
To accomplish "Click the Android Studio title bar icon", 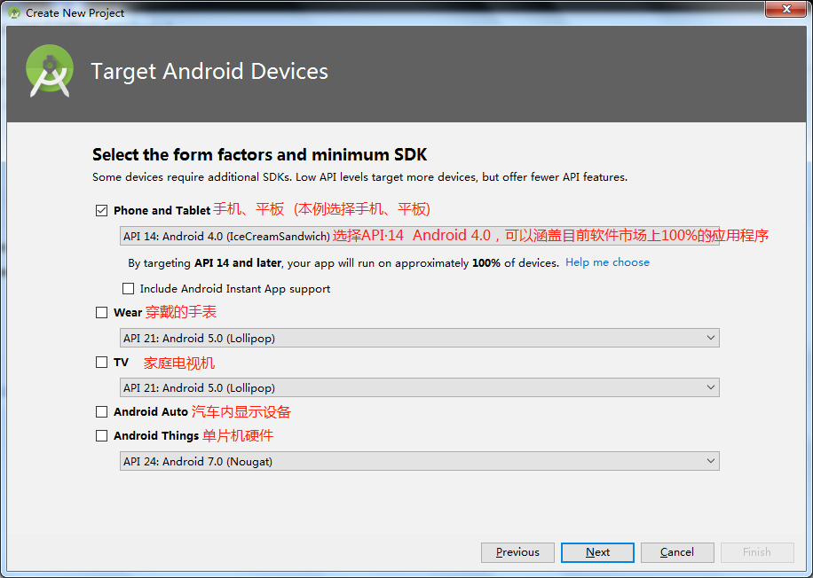I will [14, 13].
